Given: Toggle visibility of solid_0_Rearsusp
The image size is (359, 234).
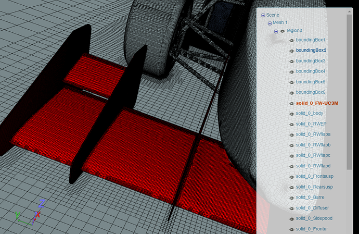Looking at the screenshot, I should tap(292, 188).
